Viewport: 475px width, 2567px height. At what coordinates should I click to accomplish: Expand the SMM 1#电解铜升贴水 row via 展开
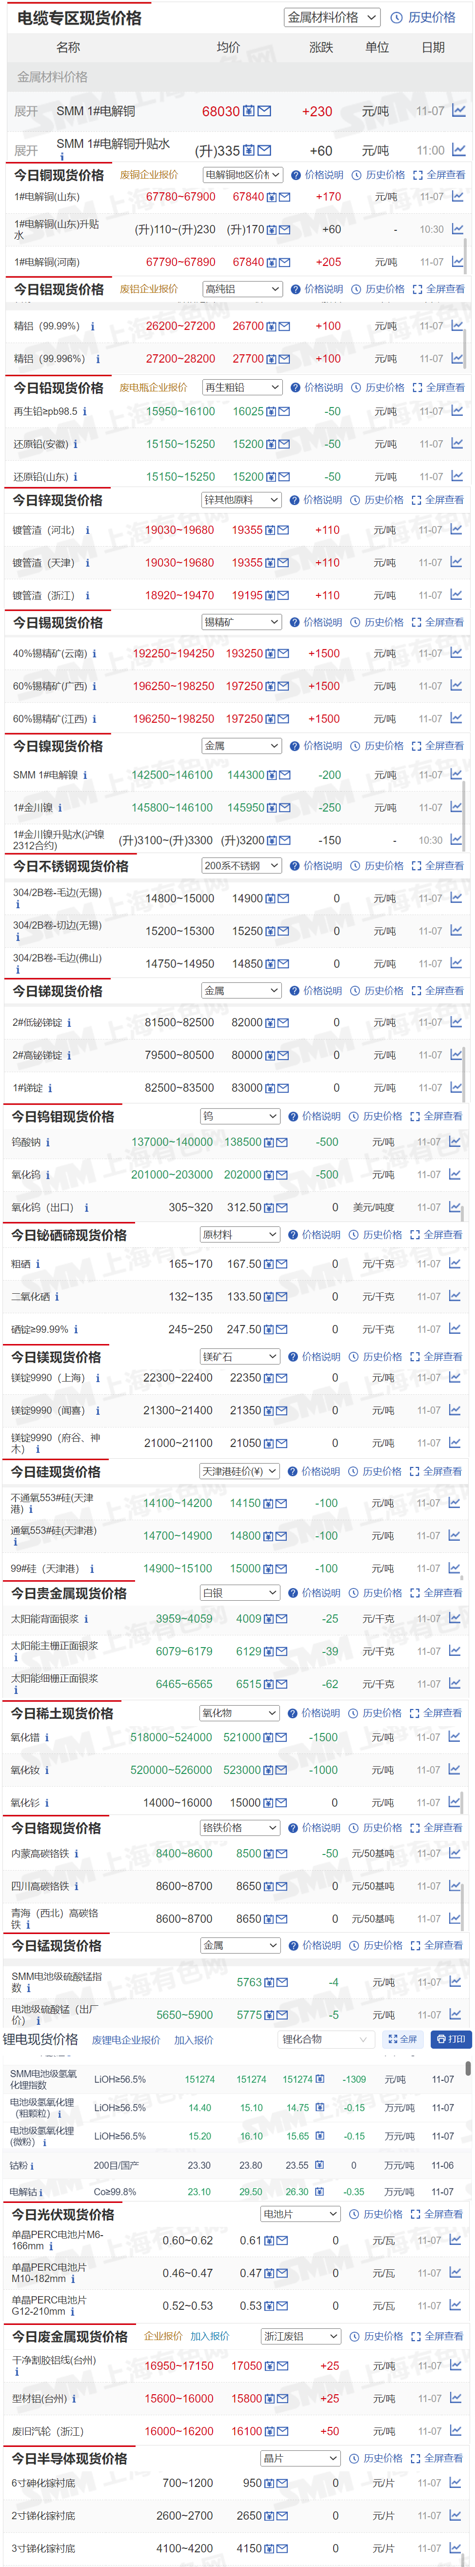click(x=26, y=150)
